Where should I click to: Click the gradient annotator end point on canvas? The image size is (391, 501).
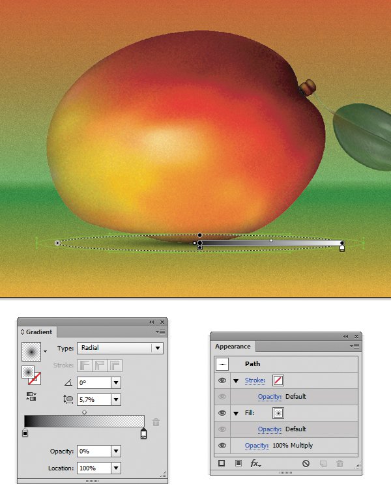pos(342,243)
